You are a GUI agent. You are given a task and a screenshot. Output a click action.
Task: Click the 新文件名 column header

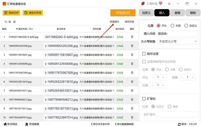click(x=61, y=29)
